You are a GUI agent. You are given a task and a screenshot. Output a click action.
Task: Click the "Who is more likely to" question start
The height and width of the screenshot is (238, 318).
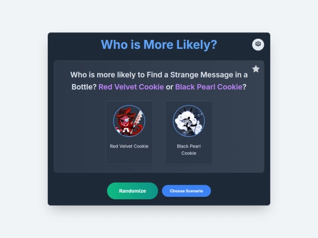[x=108, y=75]
